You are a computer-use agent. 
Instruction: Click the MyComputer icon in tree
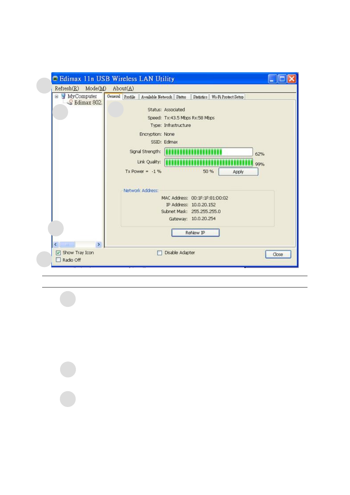click(x=63, y=96)
